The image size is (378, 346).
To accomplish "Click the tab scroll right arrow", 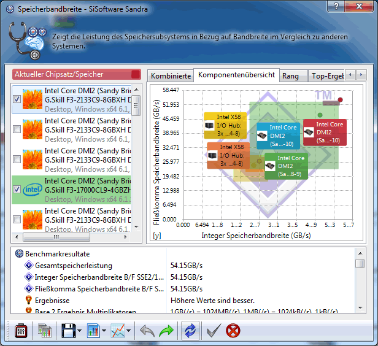I will [x=361, y=75].
